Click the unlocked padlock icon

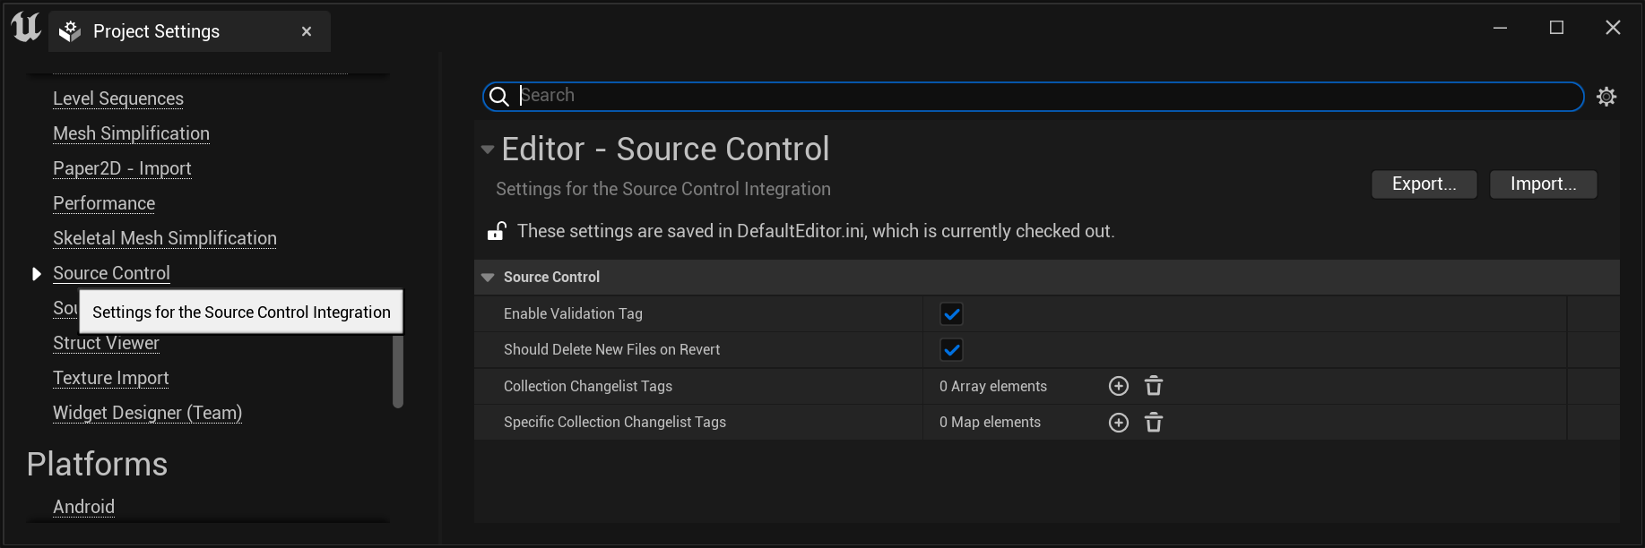click(x=497, y=231)
